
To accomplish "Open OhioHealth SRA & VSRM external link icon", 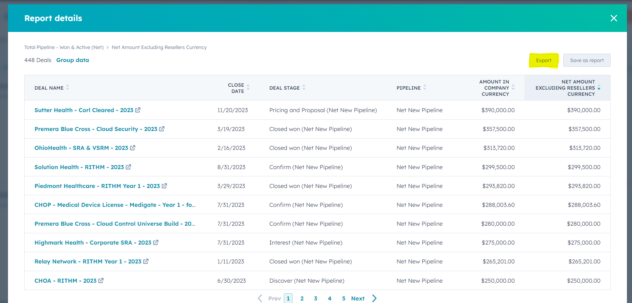I will pyautogui.click(x=132, y=148).
